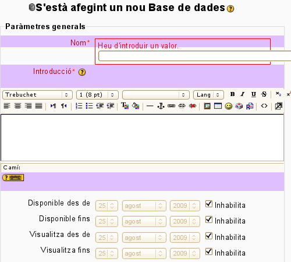Viewport: 291px width, 262px height.
Task: Open month dropdown for Disponible fins
Action: coord(144,221)
